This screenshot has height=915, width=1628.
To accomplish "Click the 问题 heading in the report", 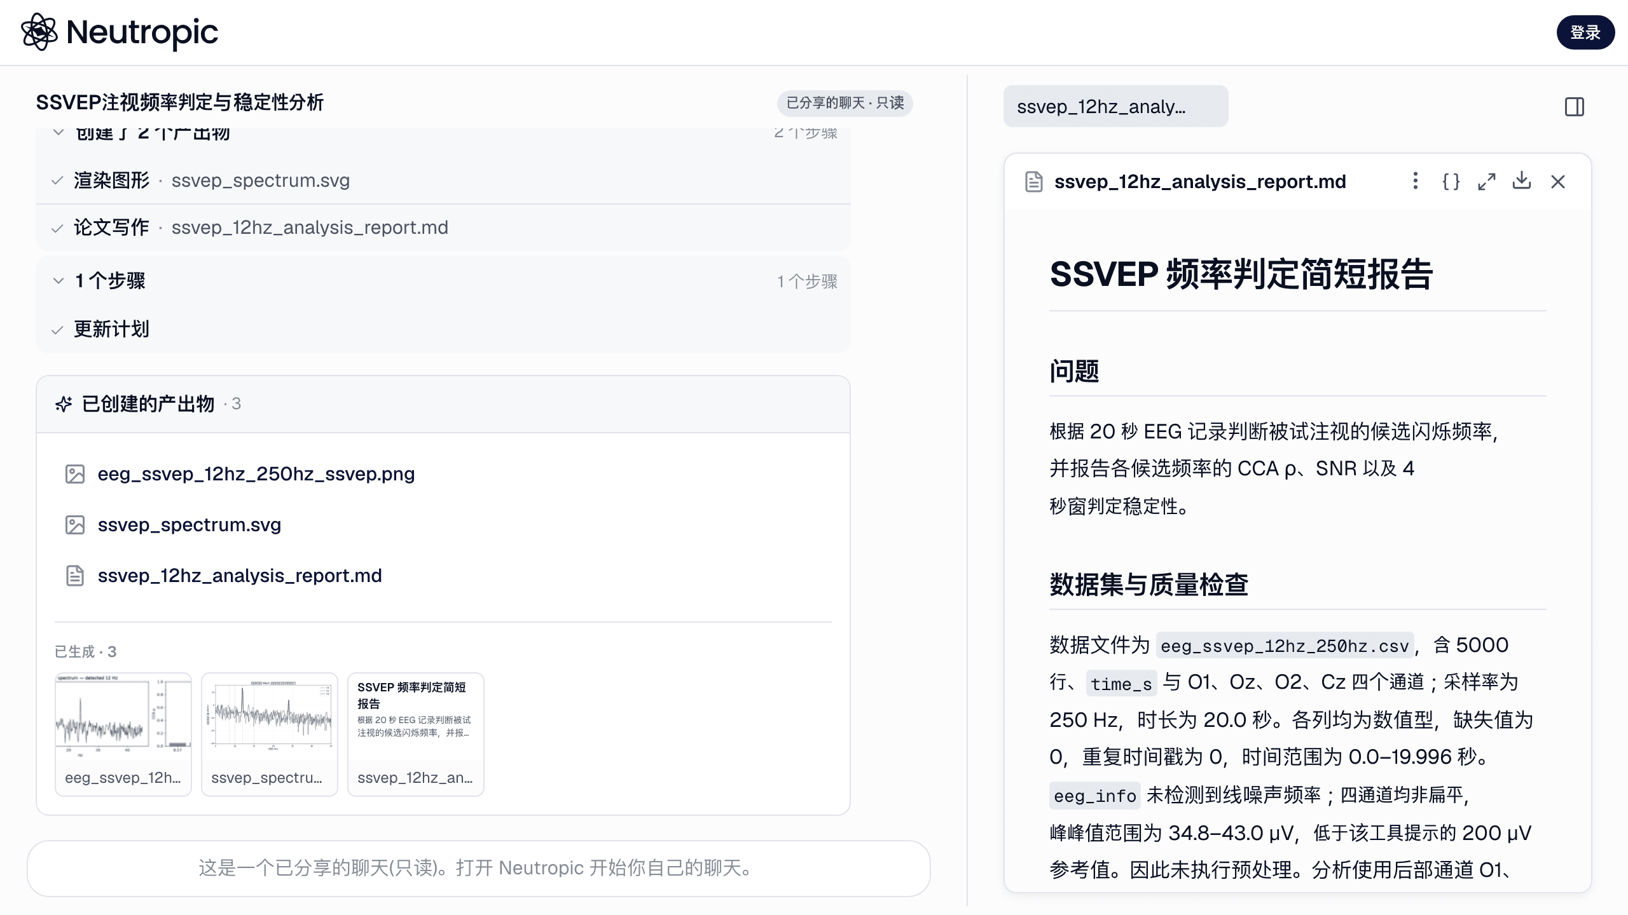I will click(1074, 370).
